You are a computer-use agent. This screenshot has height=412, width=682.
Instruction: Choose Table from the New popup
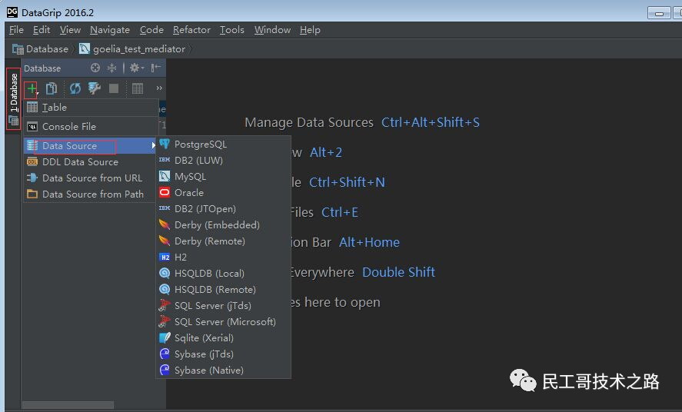91,108
